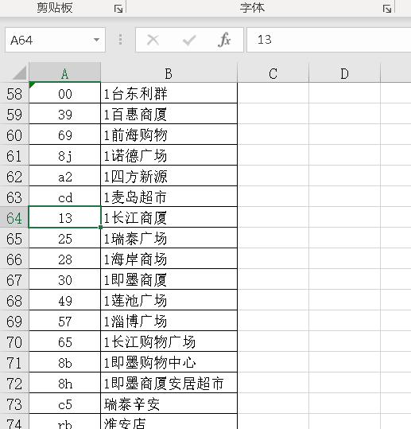Select column D header
The height and width of the screenshot is (429, 411).
344,72
